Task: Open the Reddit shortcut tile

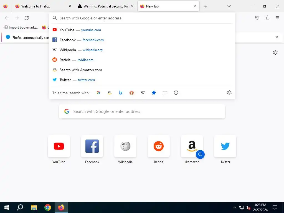Action: [159, 146]
